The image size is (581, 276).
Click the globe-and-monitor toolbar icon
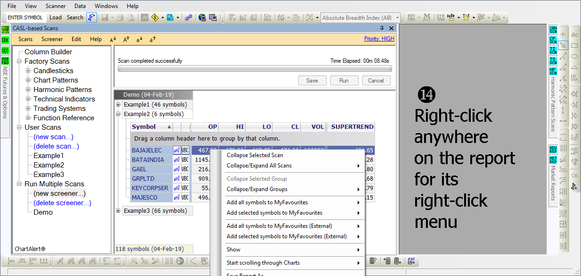coord(202,17)
